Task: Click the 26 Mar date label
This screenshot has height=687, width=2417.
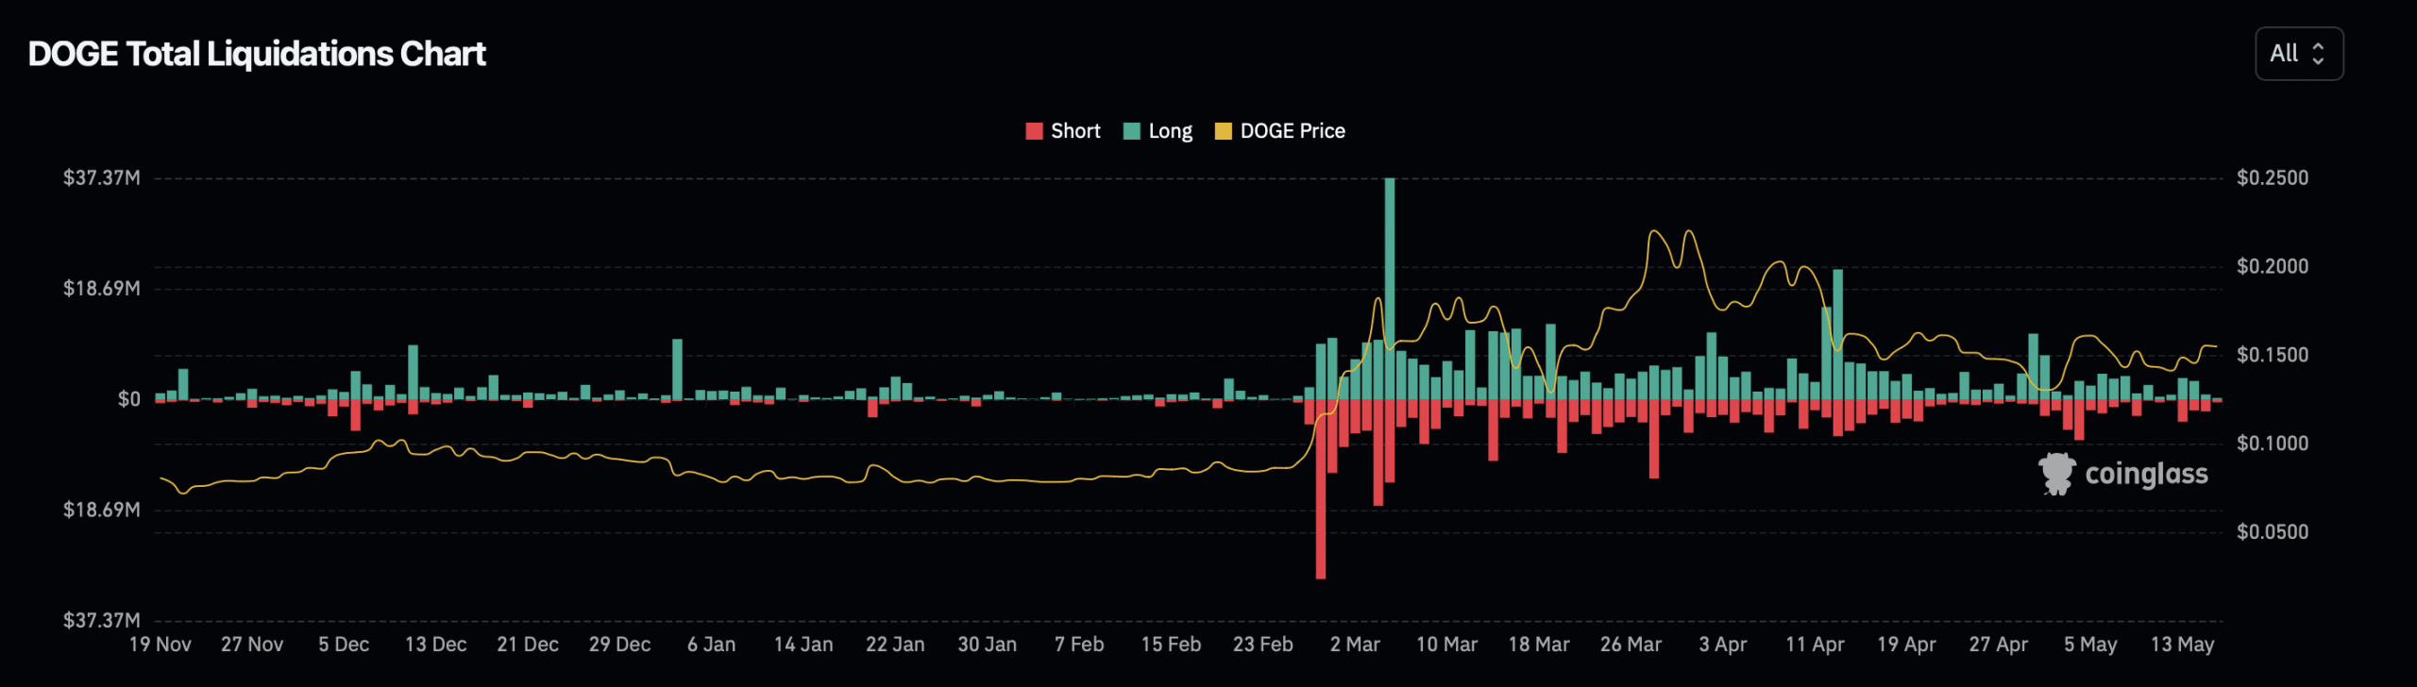Action: click(x=1631, y=645)
